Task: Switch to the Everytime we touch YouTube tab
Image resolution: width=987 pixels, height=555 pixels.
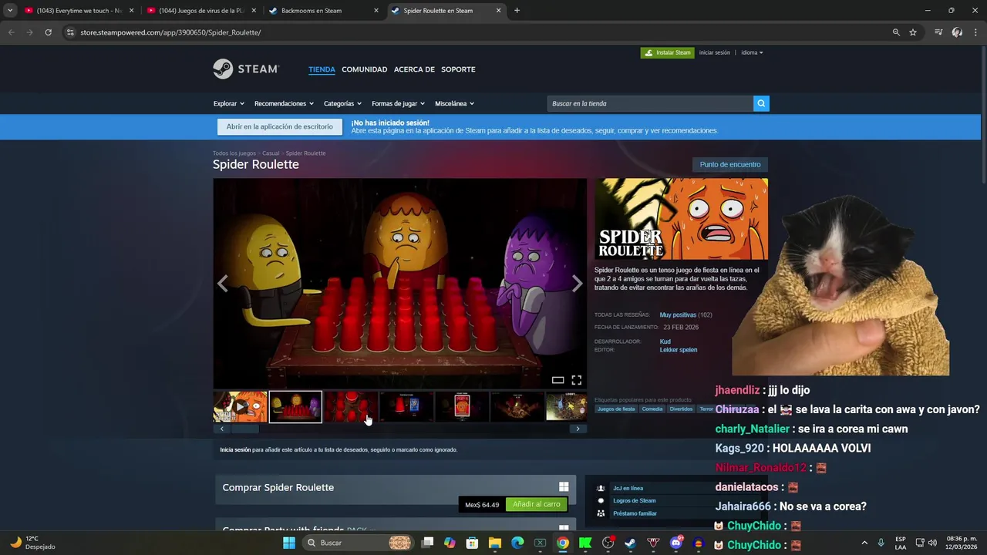Action: (x=79, y=11)
